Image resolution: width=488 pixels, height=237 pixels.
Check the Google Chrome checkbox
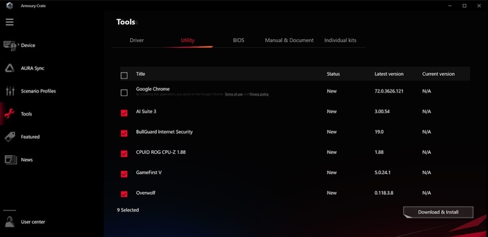coord(124,92)
